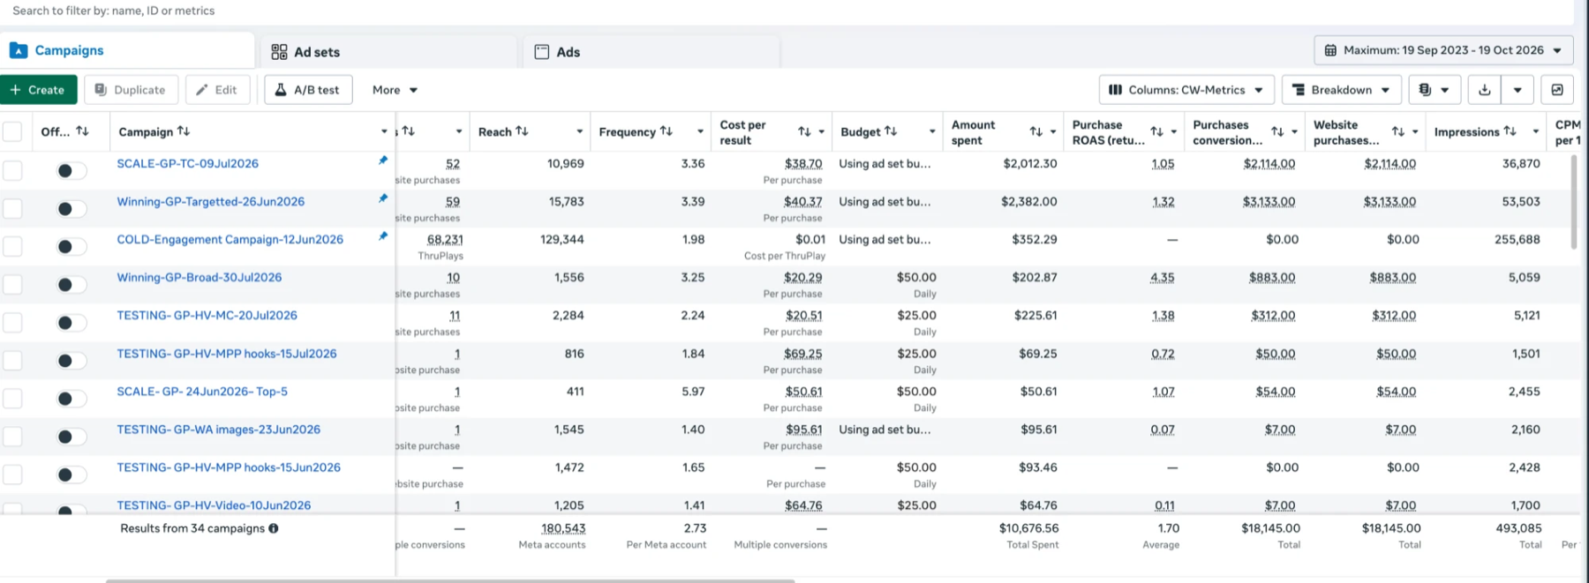Sort by Website purchases arrows
The height and width of the screenshot is (583, 1589).
click(1398, 131)
